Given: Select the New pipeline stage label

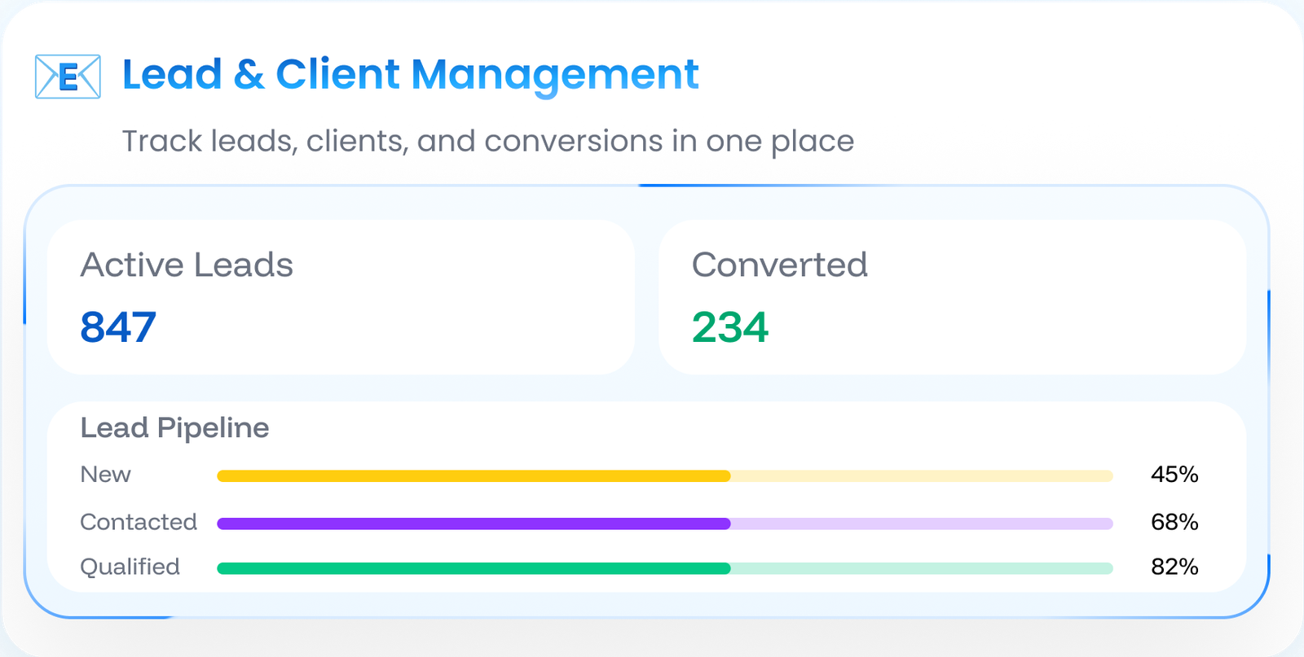Looking at the screenshot, I should (x=106, y=475).
